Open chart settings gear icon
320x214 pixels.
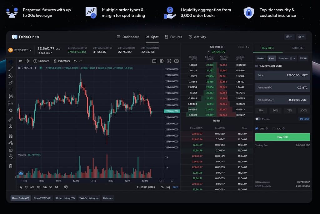162,61
